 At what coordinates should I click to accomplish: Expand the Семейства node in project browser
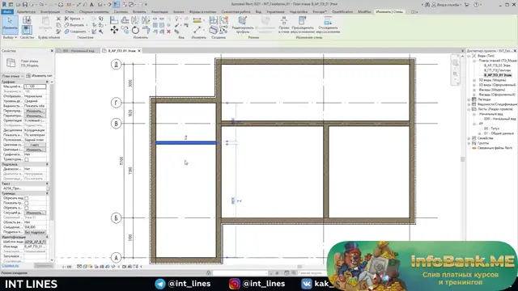coord(469,138)
